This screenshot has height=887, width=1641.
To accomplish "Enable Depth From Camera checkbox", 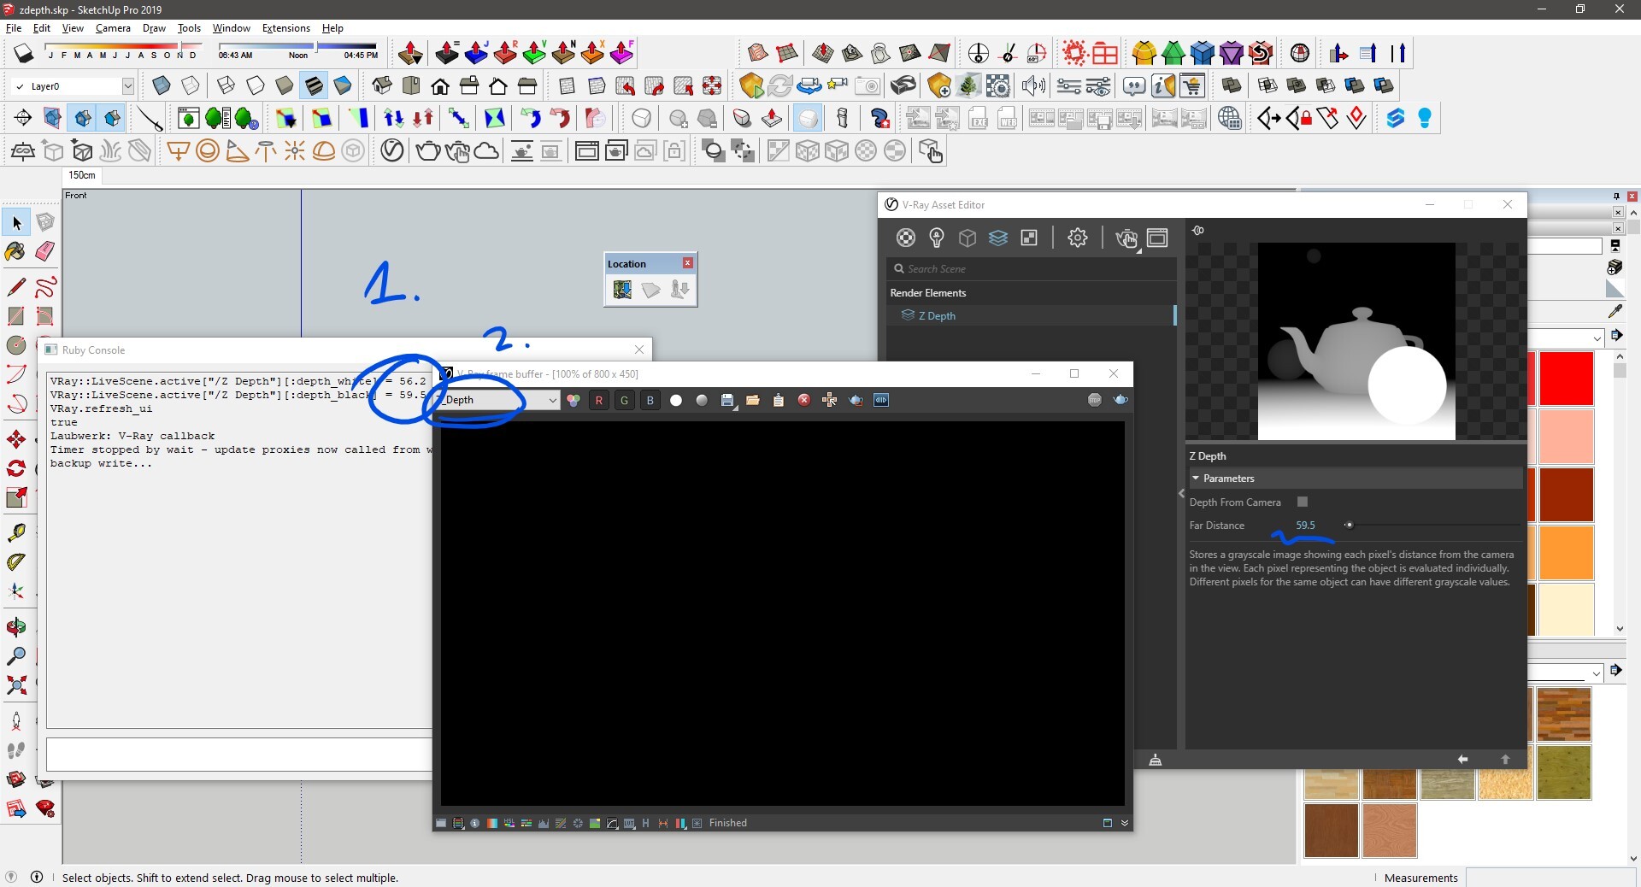I will (1303, 502).
